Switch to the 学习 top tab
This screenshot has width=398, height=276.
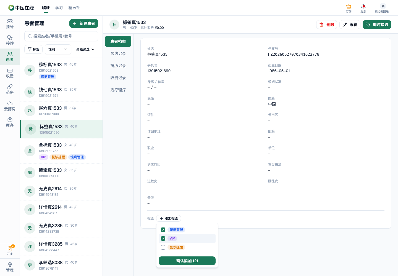point(59,8)
